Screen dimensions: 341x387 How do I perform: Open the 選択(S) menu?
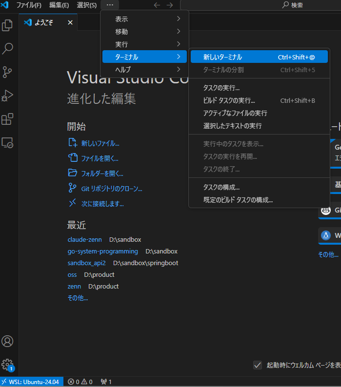coord(86,5)
